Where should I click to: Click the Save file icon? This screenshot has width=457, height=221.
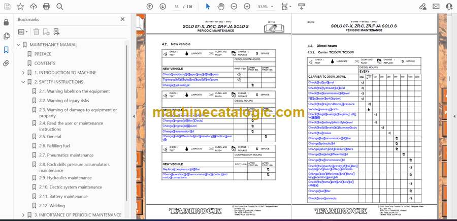tap(7, 7)
